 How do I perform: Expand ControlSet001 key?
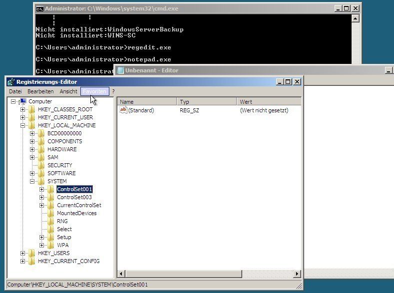pyautogui.click(x=42, y=189)
